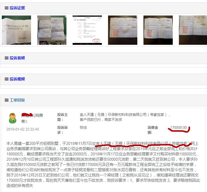This screenshot has width=207, height=192.
Task: Click the list icon beside 投诉音频
Action: 6,58
